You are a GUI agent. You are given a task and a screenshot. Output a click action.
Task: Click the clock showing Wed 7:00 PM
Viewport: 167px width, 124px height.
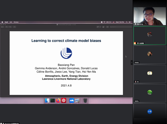120,22
